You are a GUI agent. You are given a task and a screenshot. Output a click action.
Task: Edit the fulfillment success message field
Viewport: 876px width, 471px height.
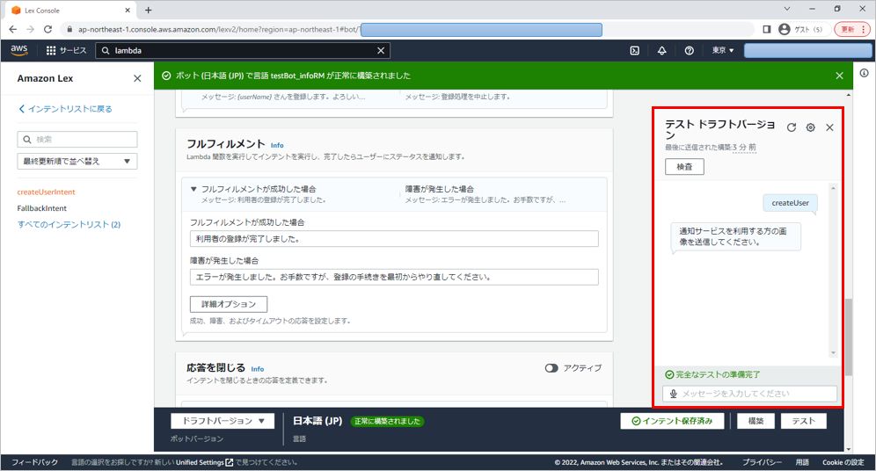pos(394,239)
